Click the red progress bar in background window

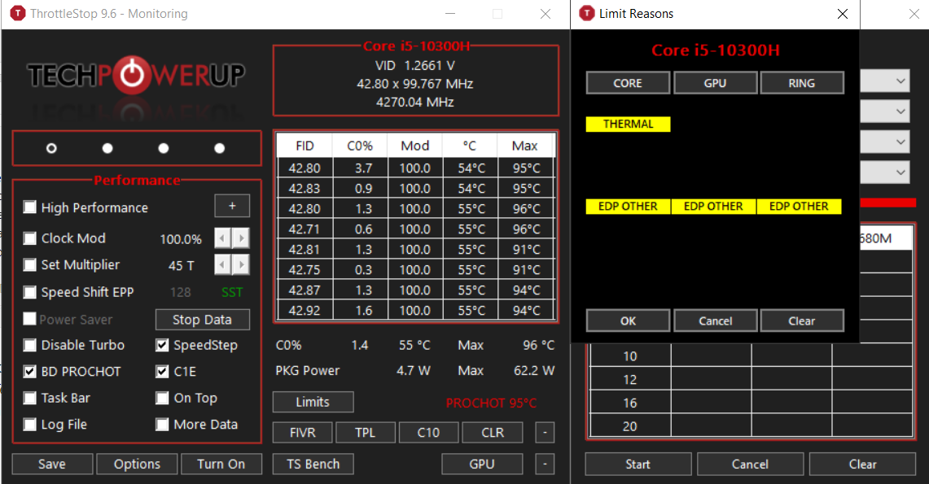[x=887, y=203]
